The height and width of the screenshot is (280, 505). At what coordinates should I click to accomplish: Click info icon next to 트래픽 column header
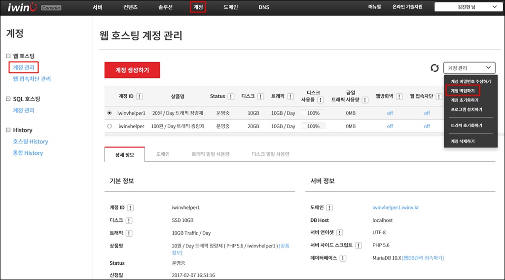[290, 96]
